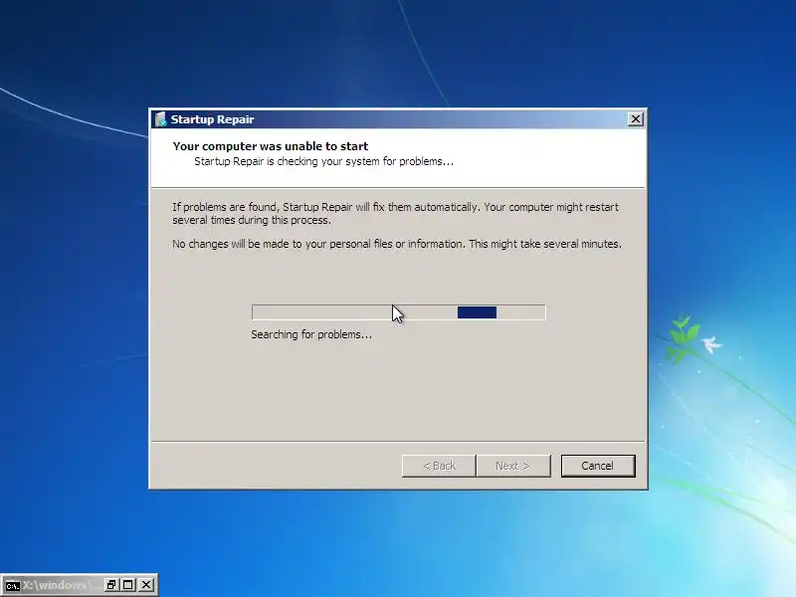Close the Startup Repair dialog

(x=635, y=118)
